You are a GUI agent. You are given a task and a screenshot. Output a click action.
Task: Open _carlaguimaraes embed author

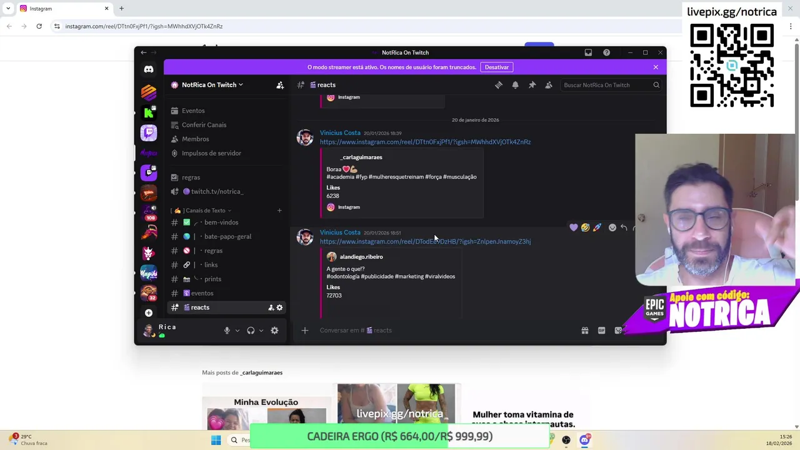pos(361,157)
